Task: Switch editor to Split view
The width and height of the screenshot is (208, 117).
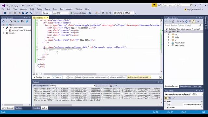Action: point(47,77)
